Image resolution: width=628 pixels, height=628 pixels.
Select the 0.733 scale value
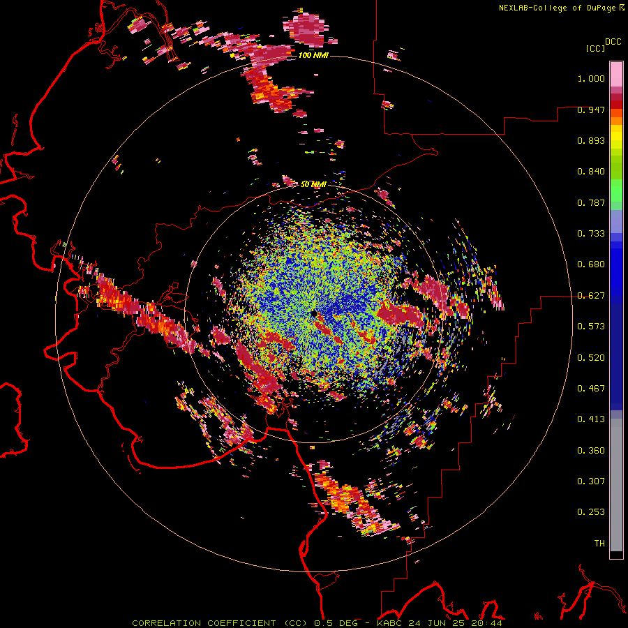click(591, 234)
